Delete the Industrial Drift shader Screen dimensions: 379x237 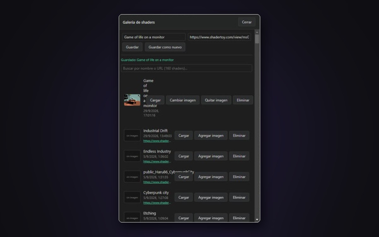point(239,136)
